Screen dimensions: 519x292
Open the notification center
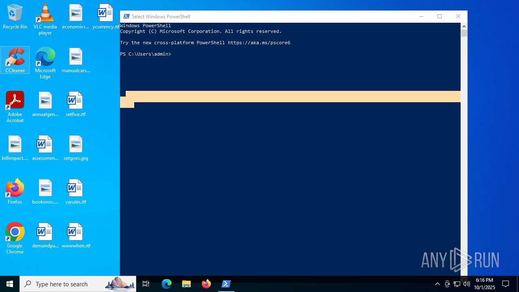click(506, 284)
